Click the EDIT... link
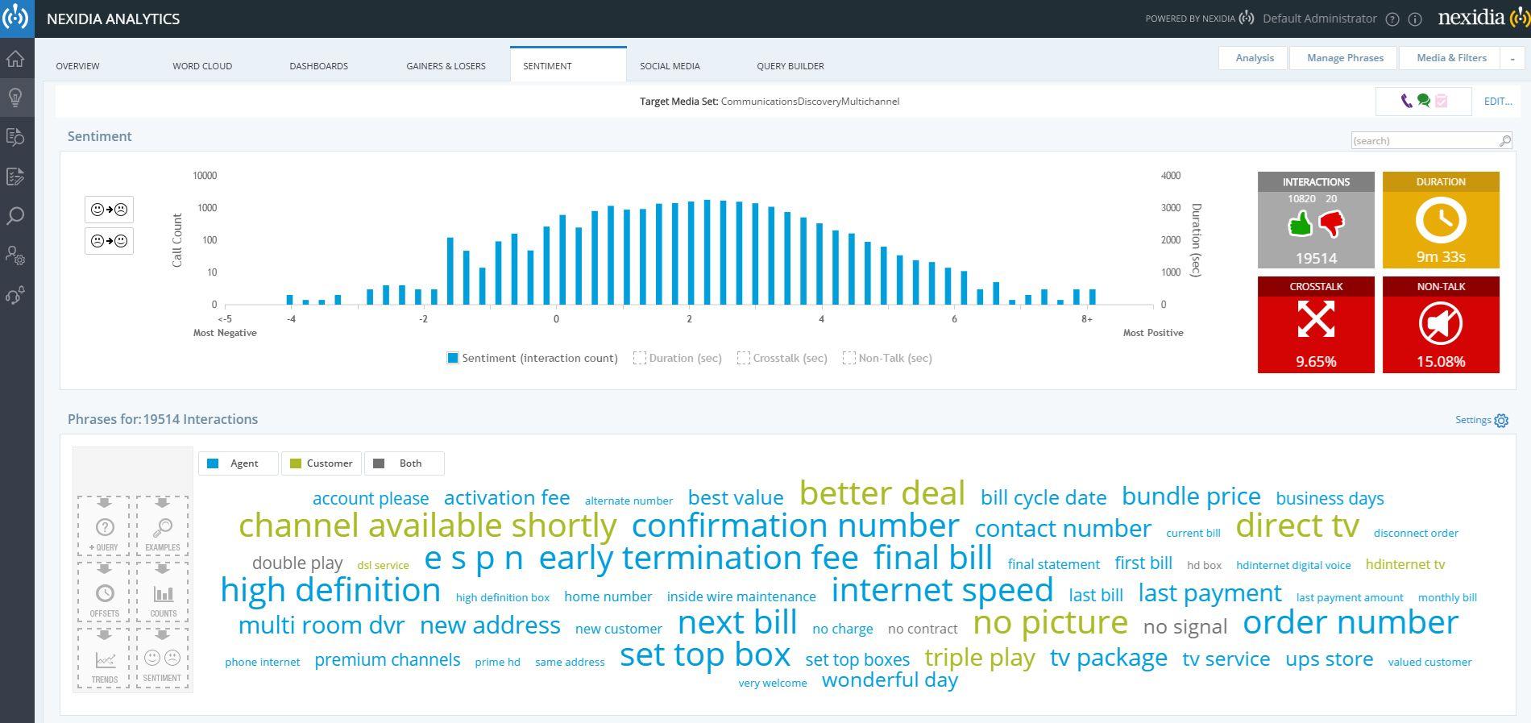Viewport: 1531px width, 723px height. pos(1498,102)
